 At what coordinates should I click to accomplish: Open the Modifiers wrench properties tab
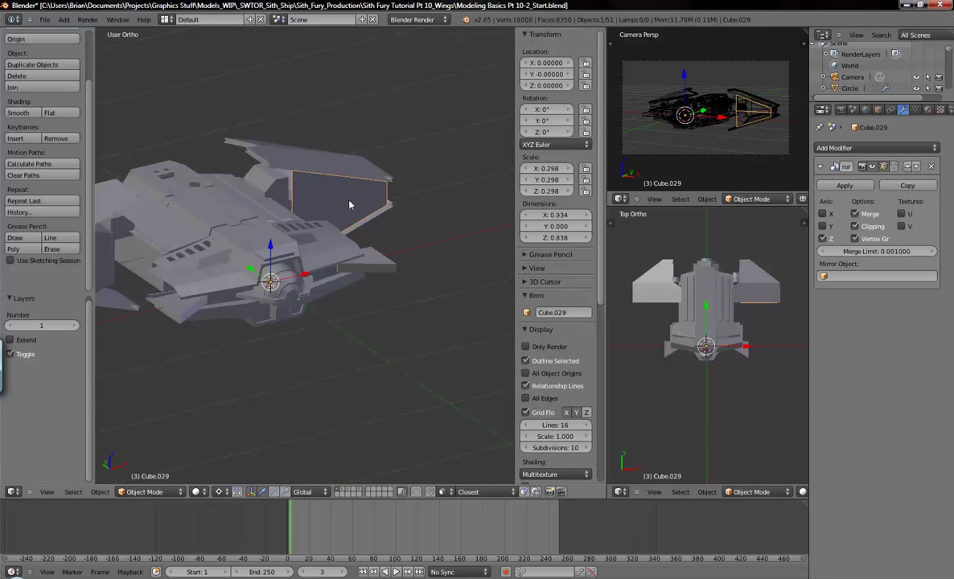[903, 110]
